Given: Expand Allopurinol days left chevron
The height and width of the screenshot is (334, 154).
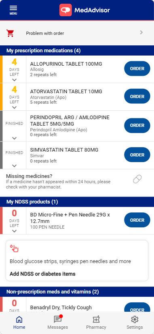Looking at the screenshot, I should coord(14,80).
